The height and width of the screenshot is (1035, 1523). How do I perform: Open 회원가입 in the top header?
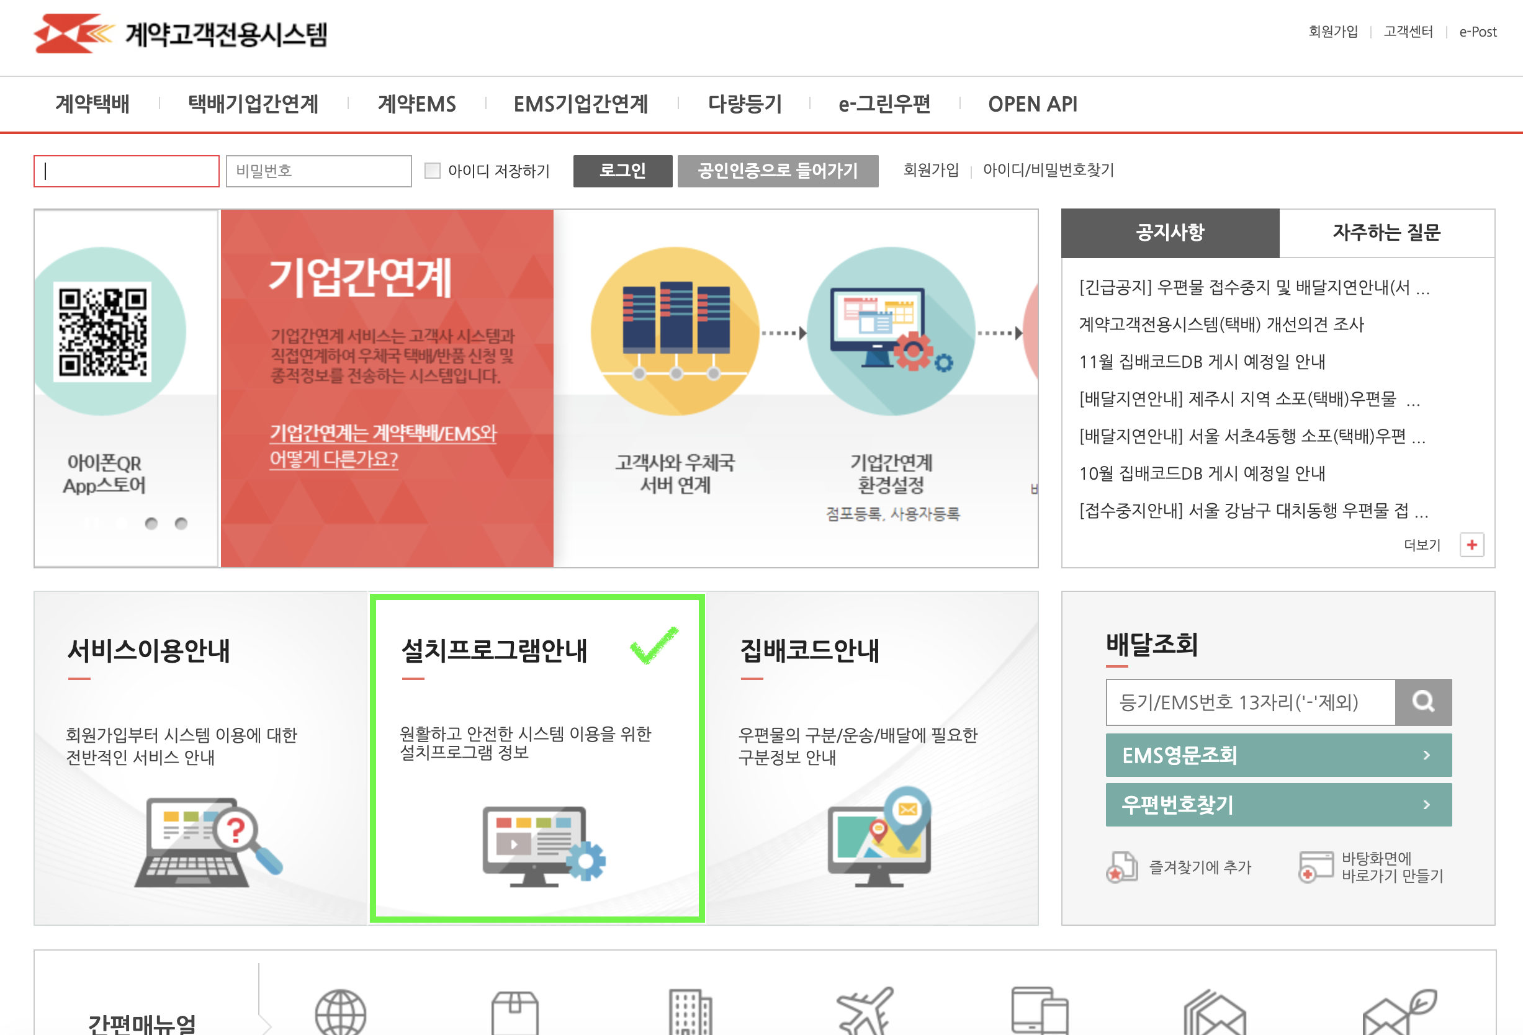[1333, 32]
